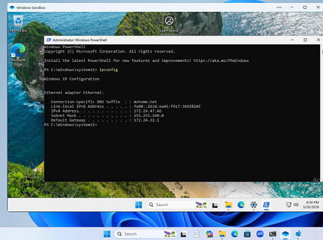Screen dimensions: 323x240
Task: Click the https://aka.ms/PSWindows link text
Action: pyautogui.click(x=221, y=61)
